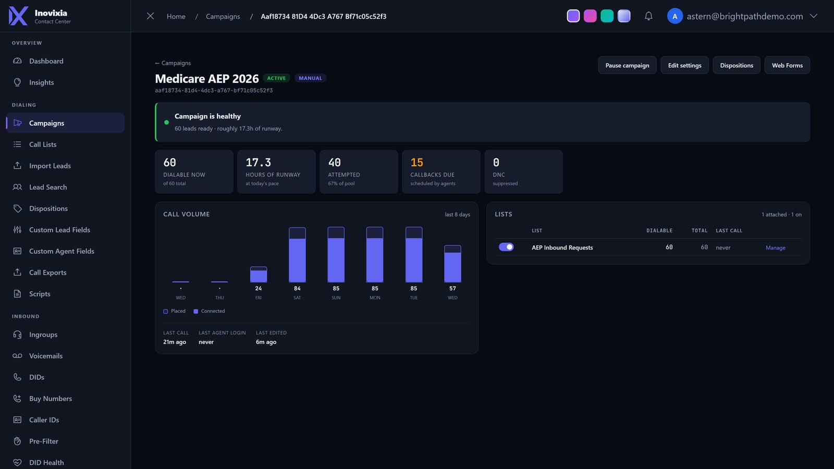Open Web Forms button
Screen dimensions: 834x469
(x=787, y=65)
